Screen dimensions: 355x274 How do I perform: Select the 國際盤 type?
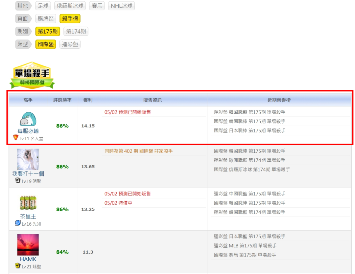pos(45,44)
